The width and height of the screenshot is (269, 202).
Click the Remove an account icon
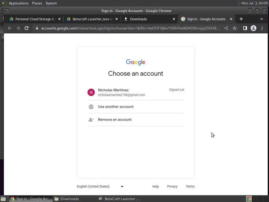point(91,120)
